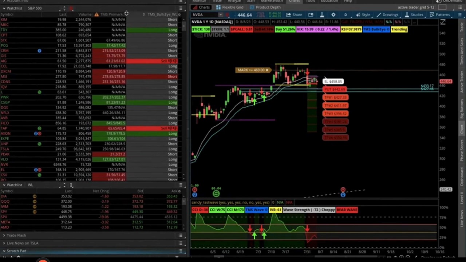Open the S&P 500 watchlist actions menu icon
This screenshot has width=466, height=262.
pyautogui.click(x=180, y=8)
